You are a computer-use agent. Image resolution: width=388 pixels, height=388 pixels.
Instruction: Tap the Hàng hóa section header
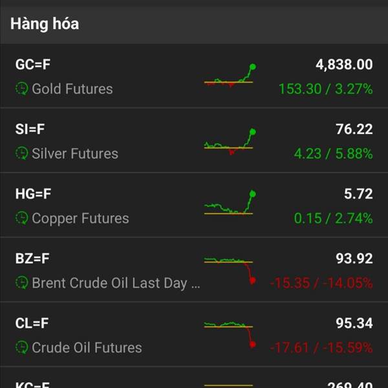[45, 24]
